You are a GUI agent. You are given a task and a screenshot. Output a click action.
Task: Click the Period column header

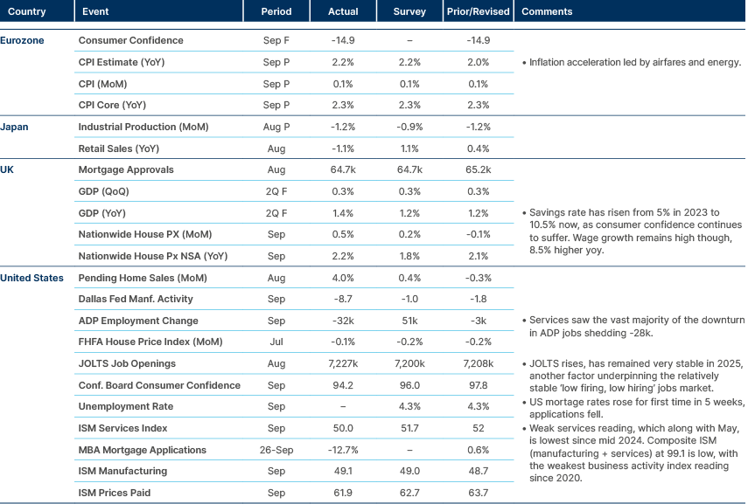pyautogui.click(x=276, y=10)
